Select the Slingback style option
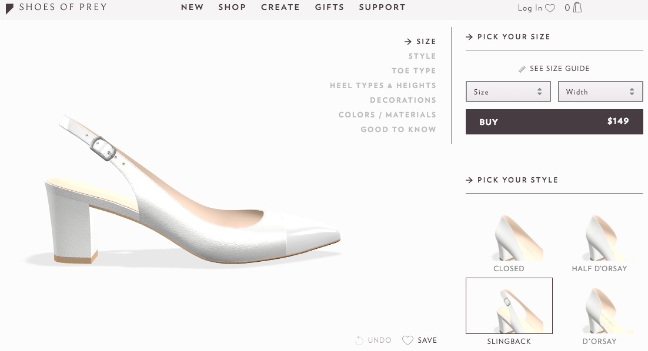The height and width of the screenshot is (351, 648). 509,306
